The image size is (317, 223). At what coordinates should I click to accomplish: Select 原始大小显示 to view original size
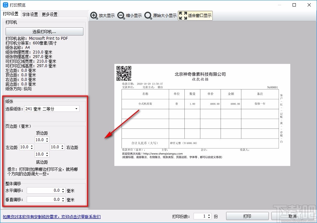(160, 15)
